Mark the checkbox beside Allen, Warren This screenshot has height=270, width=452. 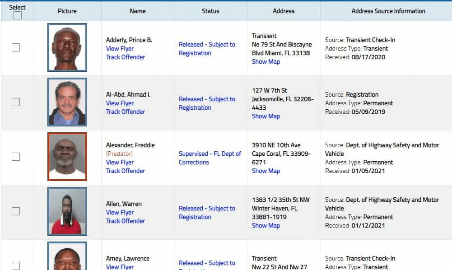point(16,211)
